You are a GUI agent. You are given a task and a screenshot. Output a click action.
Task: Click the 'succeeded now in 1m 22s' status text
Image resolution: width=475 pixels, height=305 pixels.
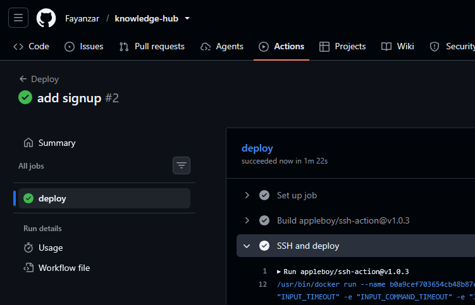tap(285, 161)
